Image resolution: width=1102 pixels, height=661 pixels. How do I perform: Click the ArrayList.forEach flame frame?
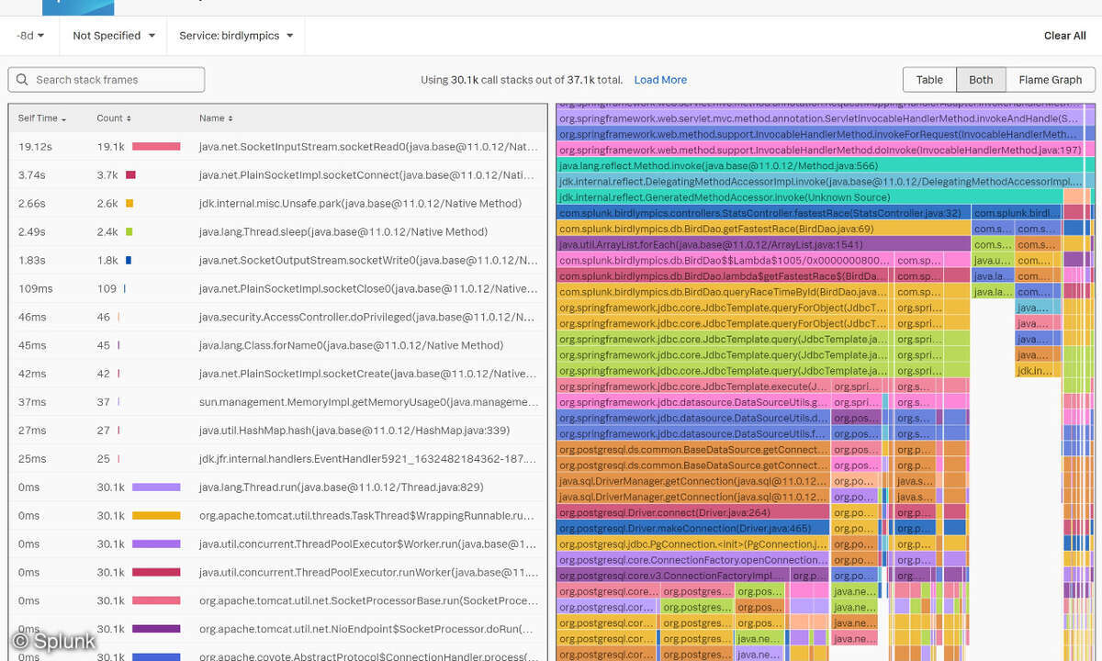click(763, 245)
